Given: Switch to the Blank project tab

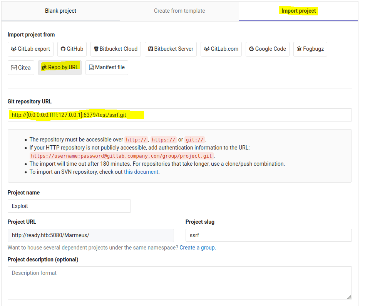Looking at the screenshot, I should pyautogui.click(x=60, y=11).
